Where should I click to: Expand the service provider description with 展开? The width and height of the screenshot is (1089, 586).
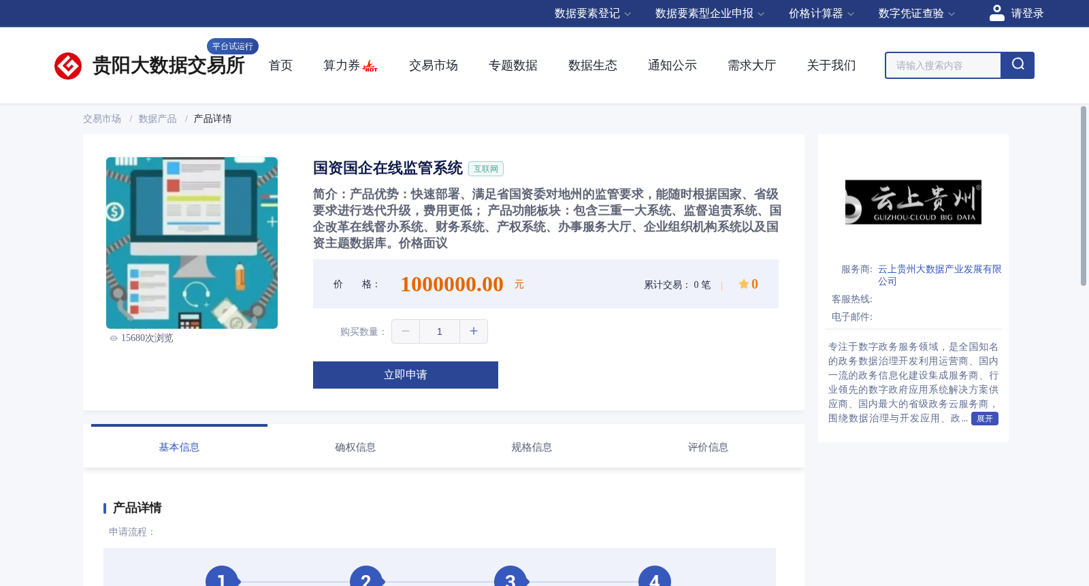(985, 419)
